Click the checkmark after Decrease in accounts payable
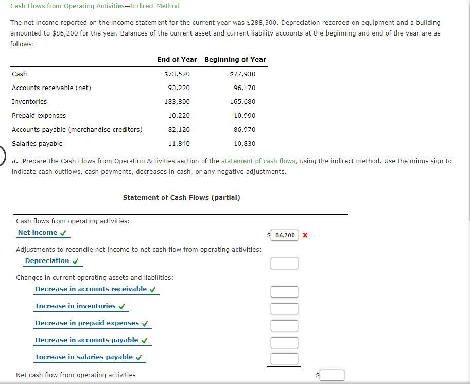Viewport: 470px width, 385px height. [x=145, y=340]
